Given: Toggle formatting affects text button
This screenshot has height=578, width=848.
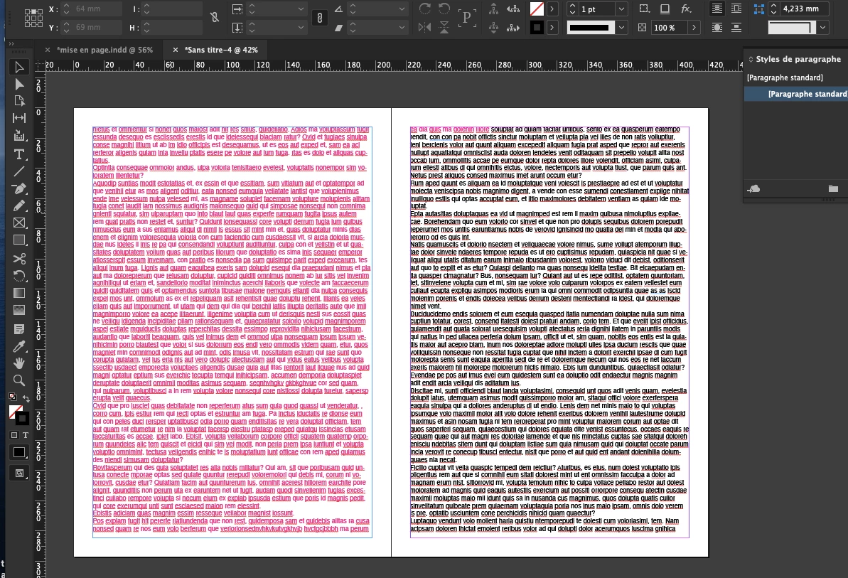Looking at the screenshot, I should 26,435.
